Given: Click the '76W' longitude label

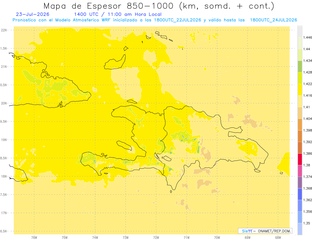Looking at the screenshot, I should (34, 237).
